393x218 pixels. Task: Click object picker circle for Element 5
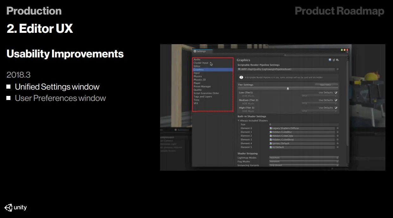[338, 147]
